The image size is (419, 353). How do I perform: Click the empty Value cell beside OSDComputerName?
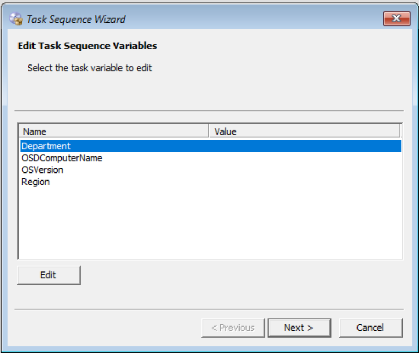[x=305, y=158]
